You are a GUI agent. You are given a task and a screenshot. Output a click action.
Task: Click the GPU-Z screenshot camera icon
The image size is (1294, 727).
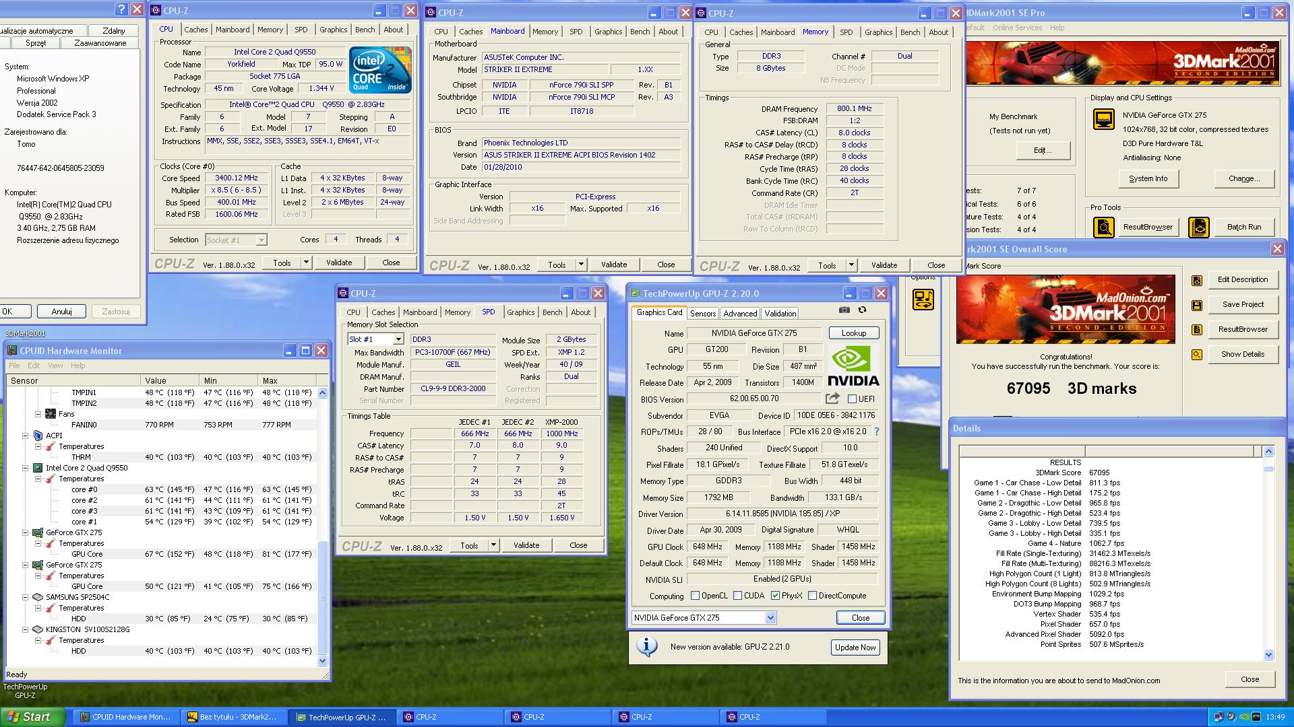tap(844, 310)
